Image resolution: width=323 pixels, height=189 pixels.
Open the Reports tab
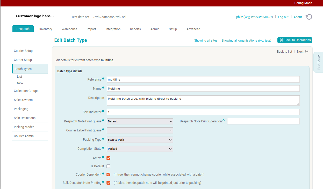(135, 29)
